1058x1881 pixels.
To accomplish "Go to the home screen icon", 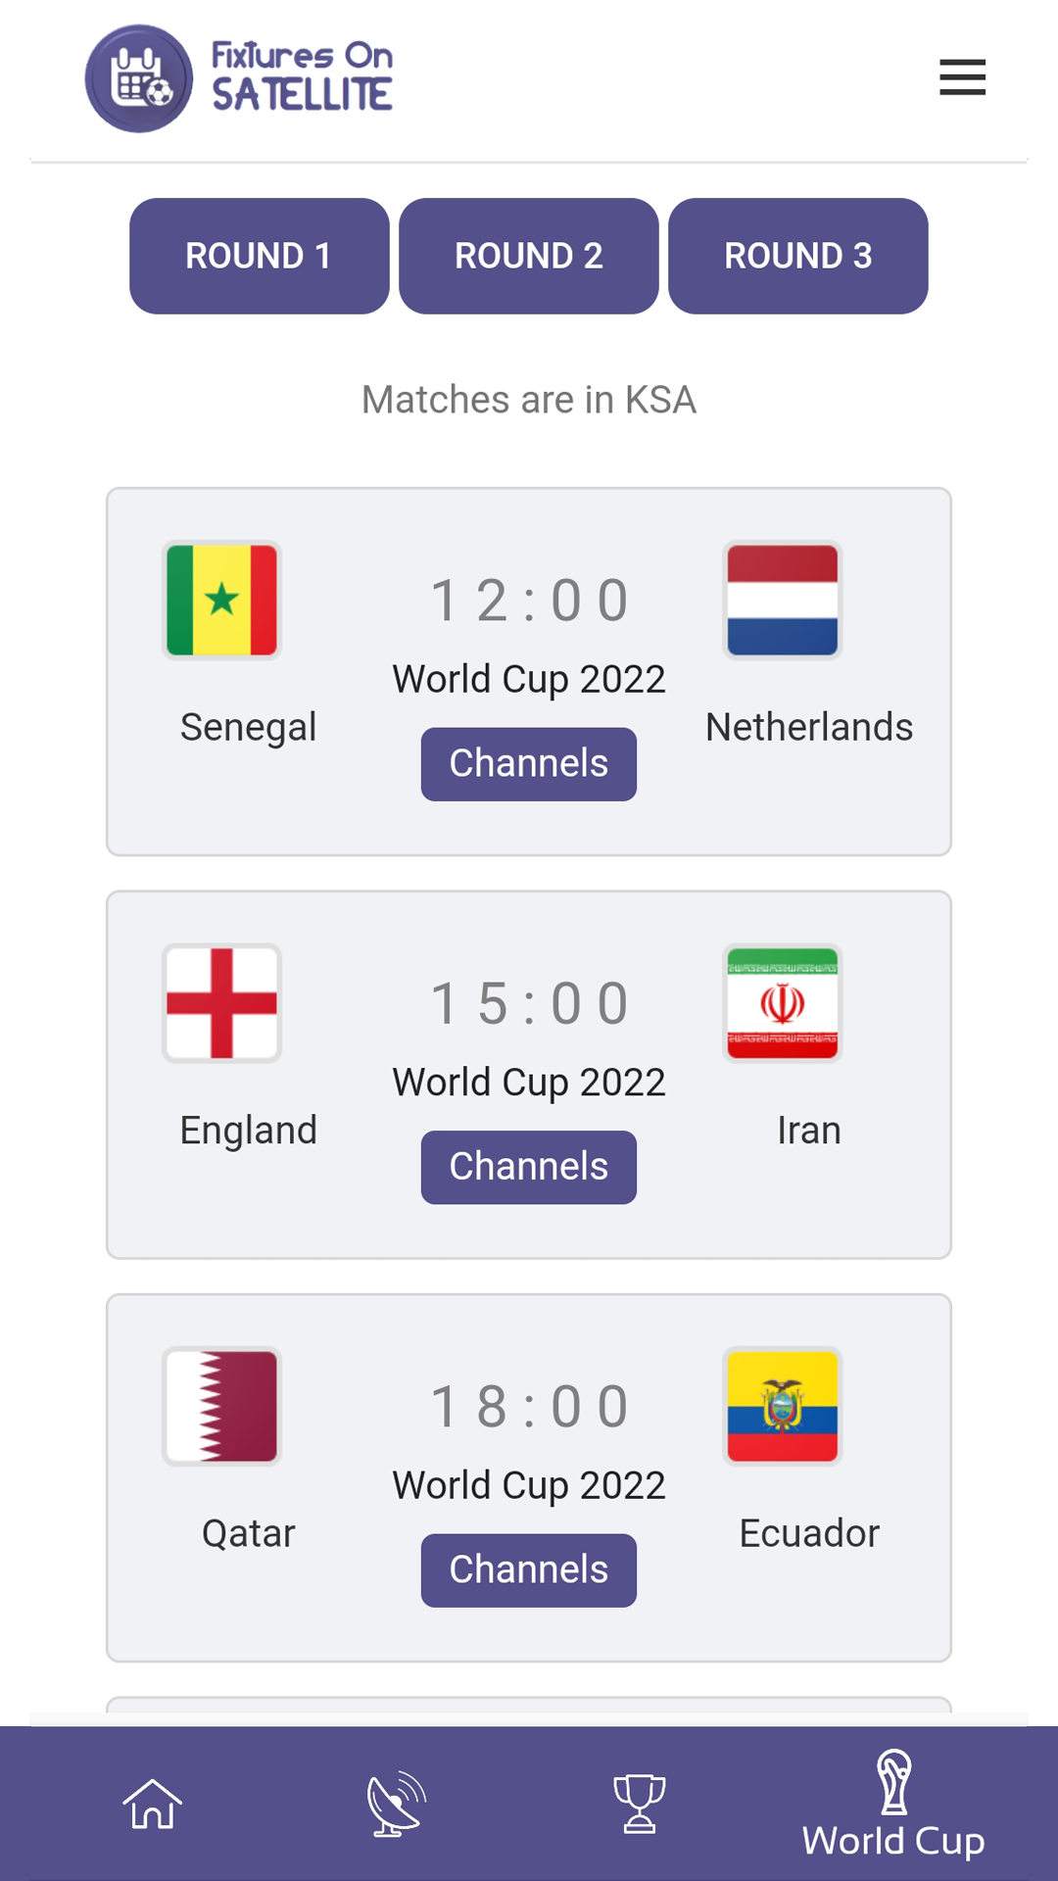I will [x=152, y=1804].
